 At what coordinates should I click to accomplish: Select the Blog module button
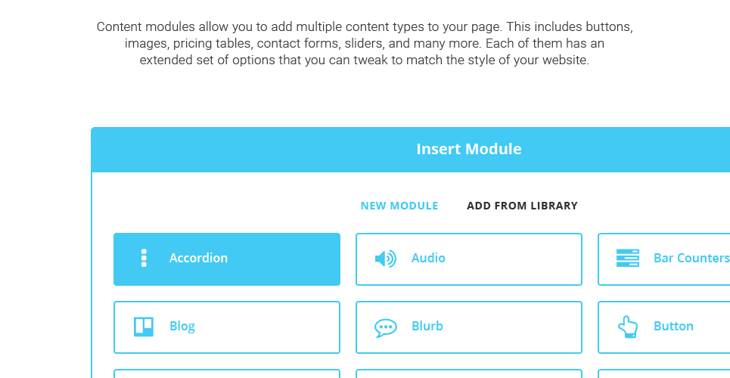(x=227, y=327)
